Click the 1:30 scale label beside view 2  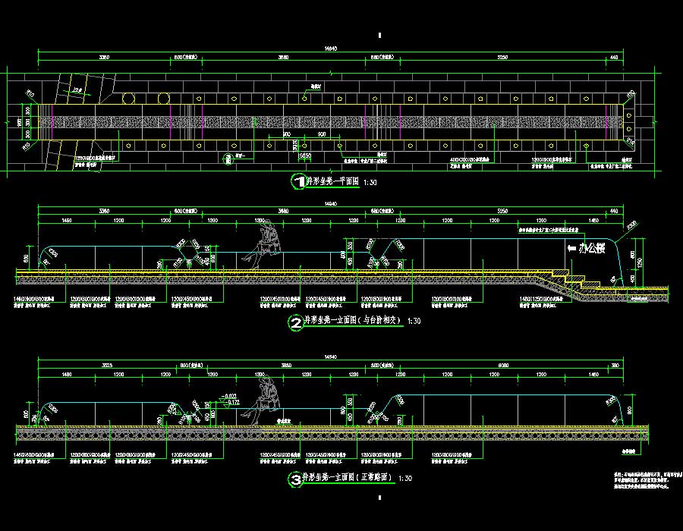tap(414, 322)
